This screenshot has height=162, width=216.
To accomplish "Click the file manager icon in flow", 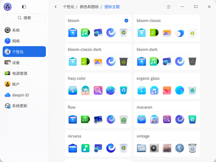I will click(x=73, y=119).
